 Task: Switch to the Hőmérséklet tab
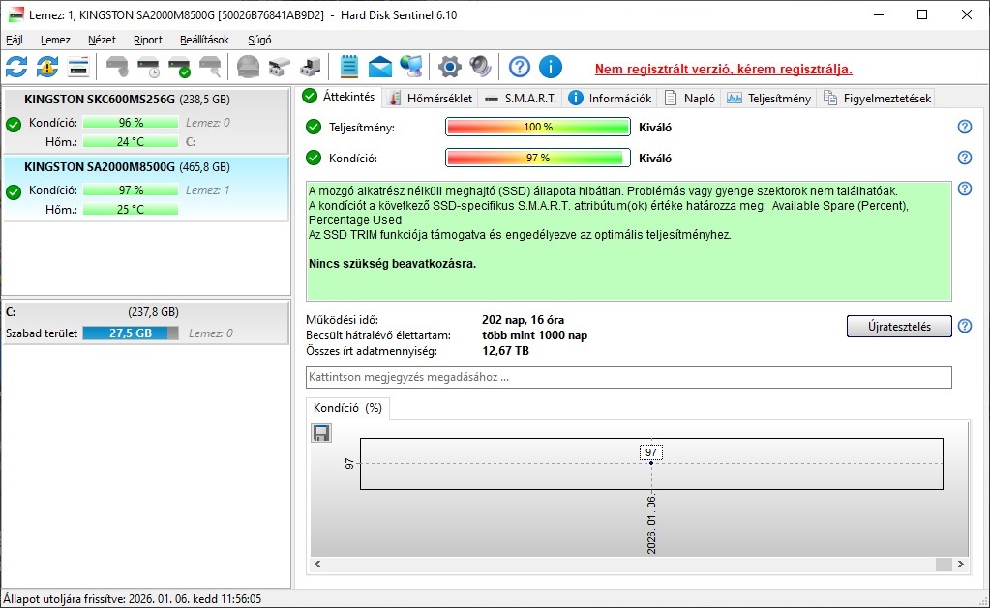point(431,99)
